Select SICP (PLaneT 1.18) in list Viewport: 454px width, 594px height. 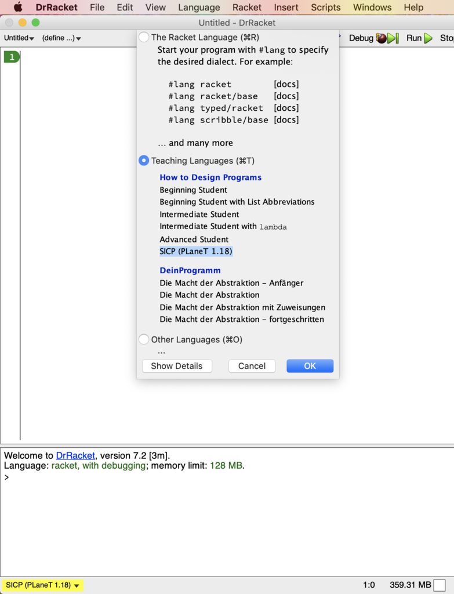(196, 251)
